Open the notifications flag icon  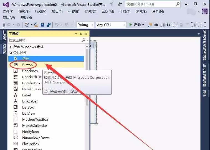coord(111,4)
